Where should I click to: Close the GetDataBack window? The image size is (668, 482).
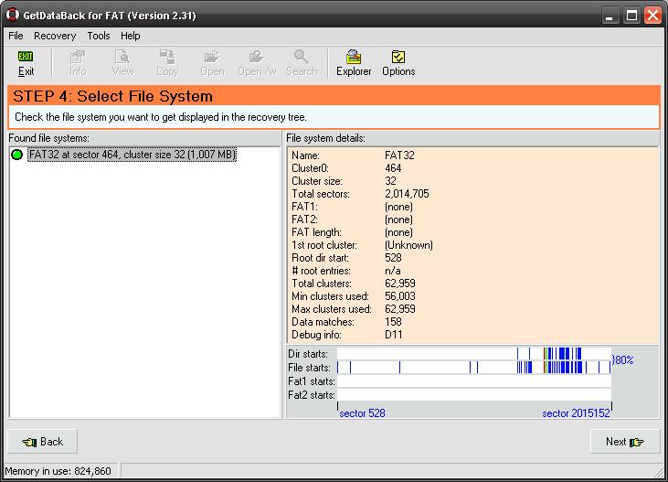point(652,16)
